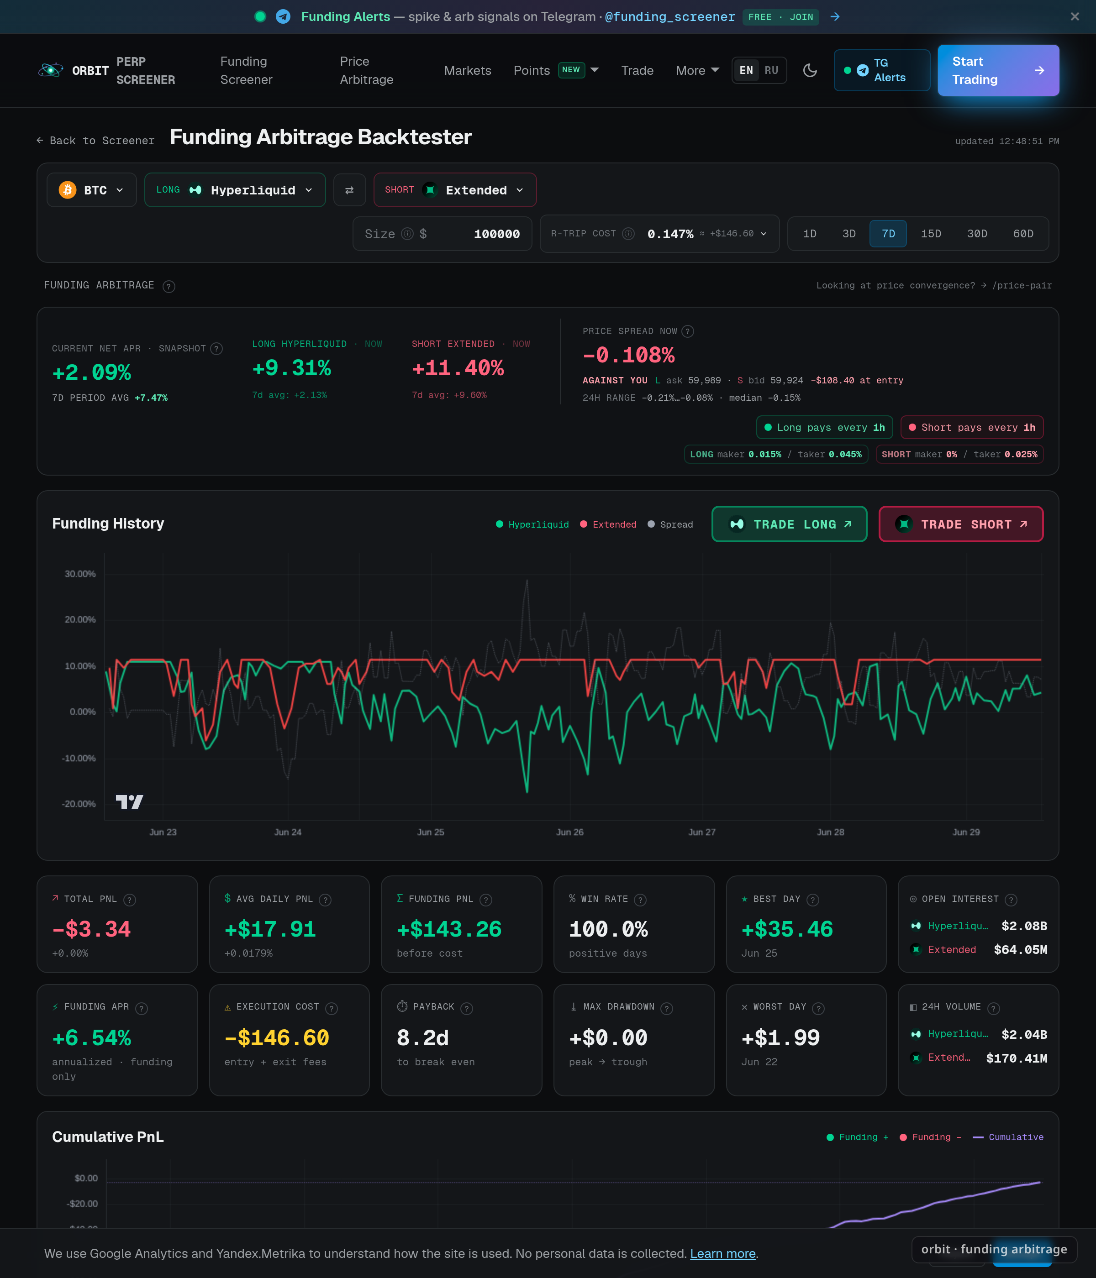
Task: Toggle the Spread series in the legend
Action: click(669, 524)
